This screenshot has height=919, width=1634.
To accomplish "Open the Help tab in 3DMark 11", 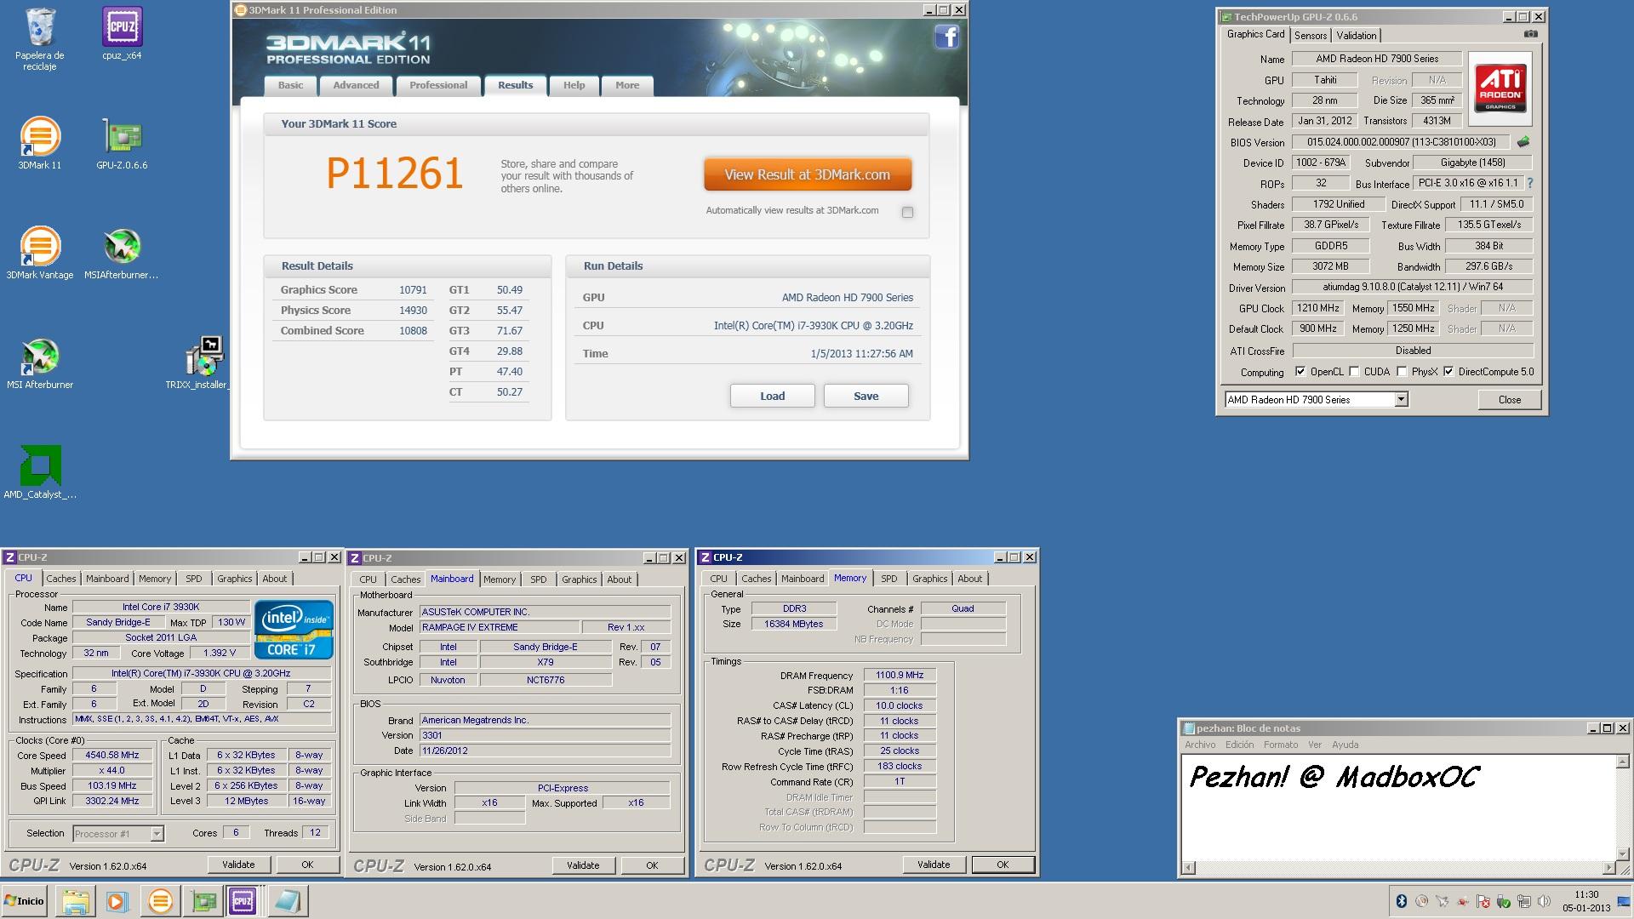I will (574, 85).
